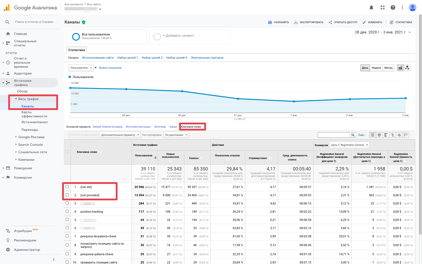
Task: Click table search magnifier button
Action: [353, 135]
